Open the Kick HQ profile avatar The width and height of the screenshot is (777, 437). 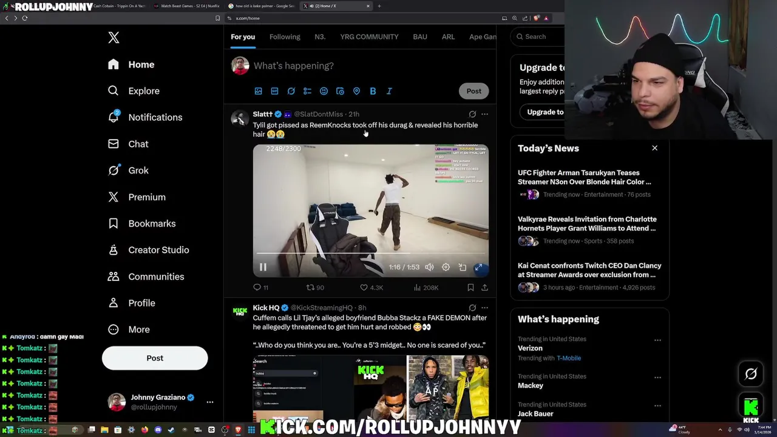pos(240,311)
